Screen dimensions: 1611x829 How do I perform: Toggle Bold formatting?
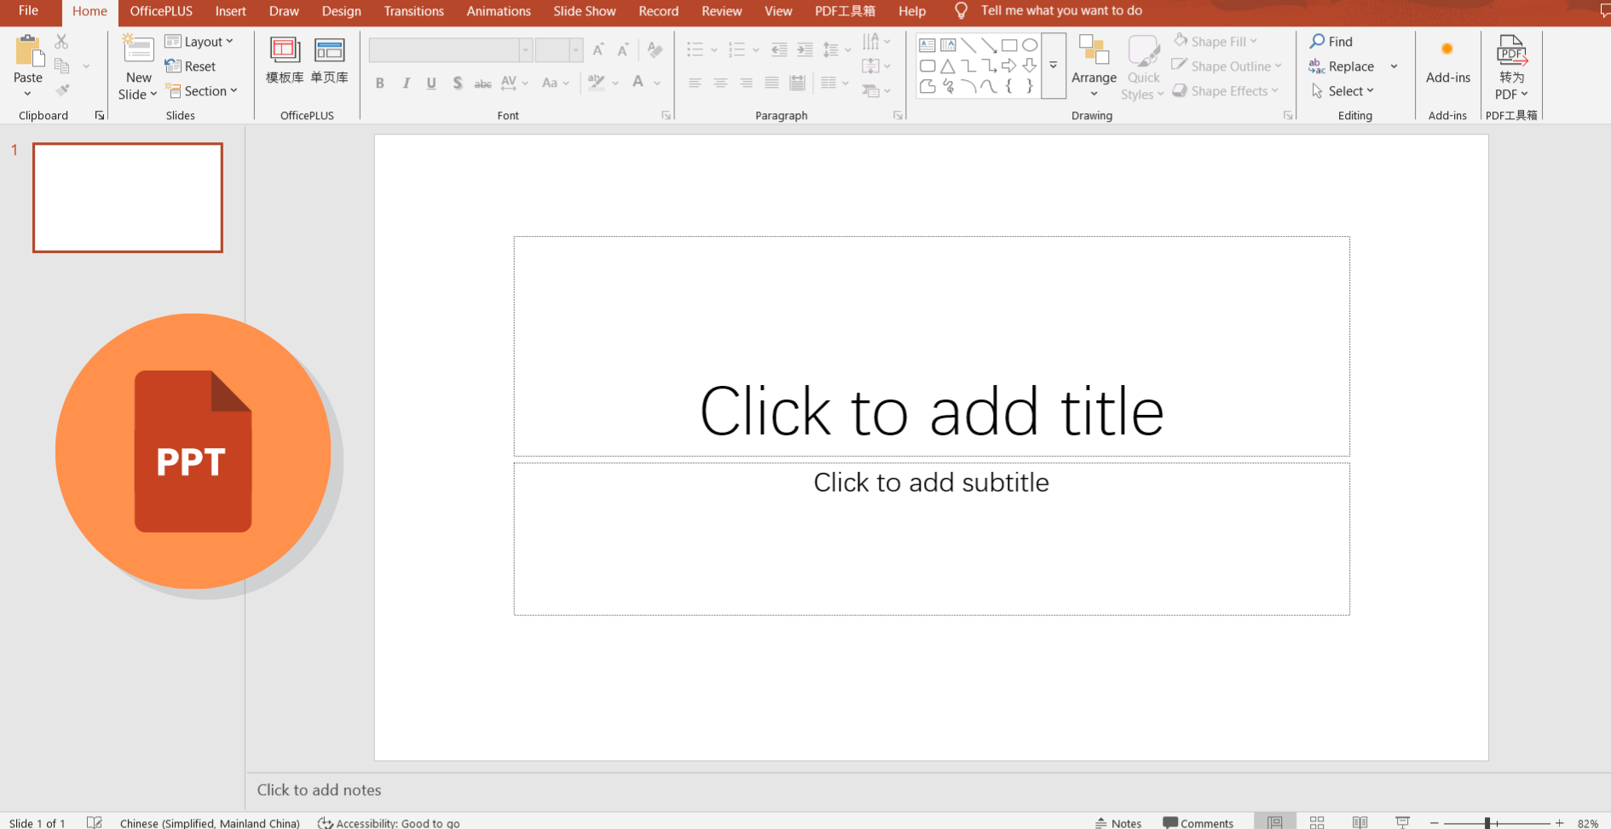380,83
